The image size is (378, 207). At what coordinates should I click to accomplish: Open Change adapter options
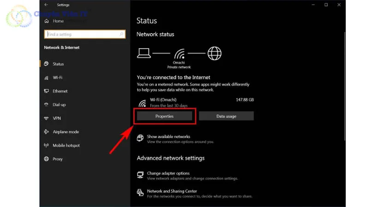tap(168, 173)
